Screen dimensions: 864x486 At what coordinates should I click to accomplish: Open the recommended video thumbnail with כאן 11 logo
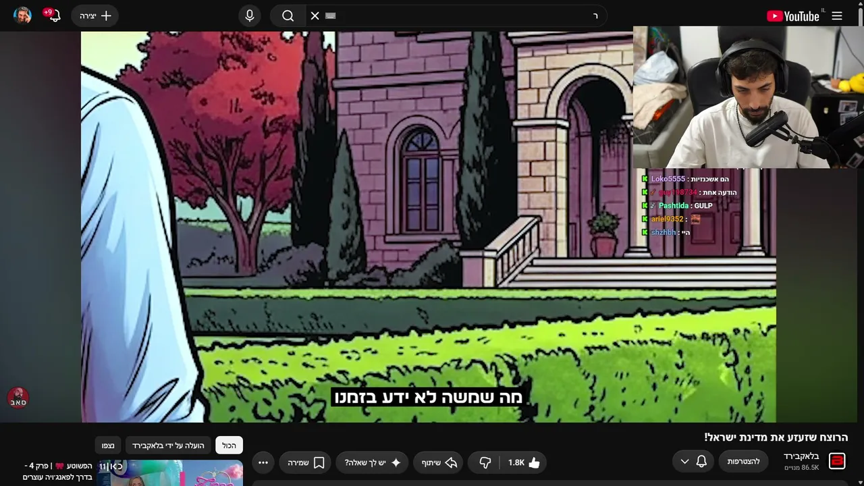170,473
